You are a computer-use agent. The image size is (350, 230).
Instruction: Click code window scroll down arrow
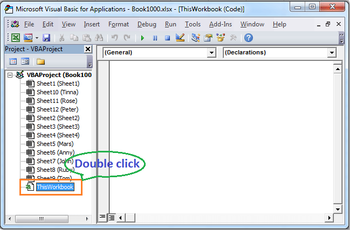click(338, 209)
